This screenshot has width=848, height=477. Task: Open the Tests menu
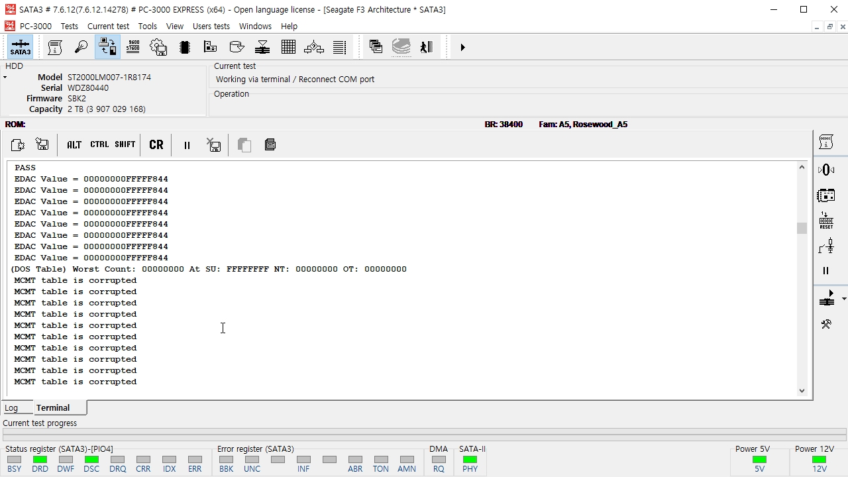(x=70, y=26)
